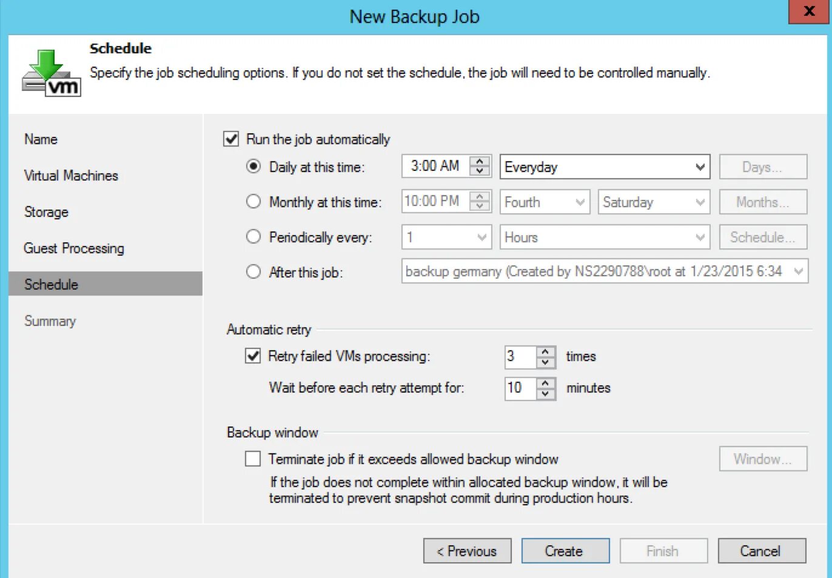This screenshot has height=578, width=832.
Task: Increase the daily time 3:00 AM
Action: (480, 161)
